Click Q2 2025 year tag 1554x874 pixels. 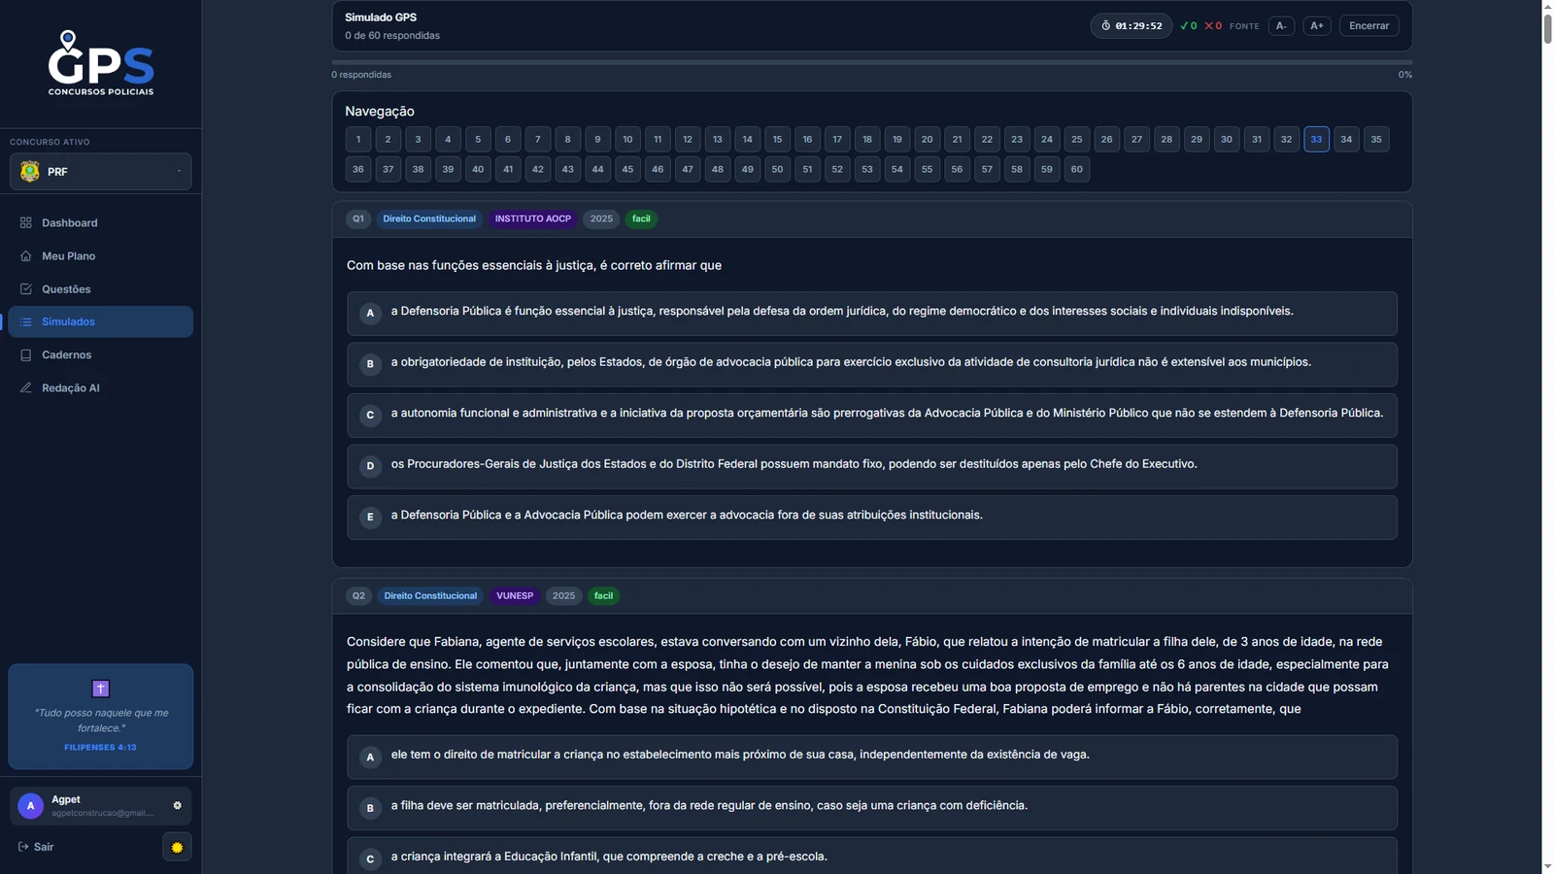[x=563, y=595]
